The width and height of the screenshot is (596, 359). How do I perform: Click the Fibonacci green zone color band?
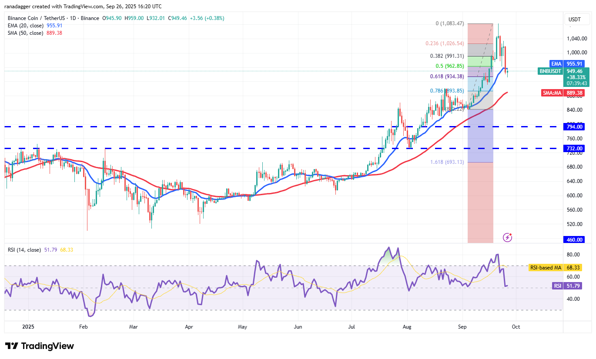click(480, 61)
